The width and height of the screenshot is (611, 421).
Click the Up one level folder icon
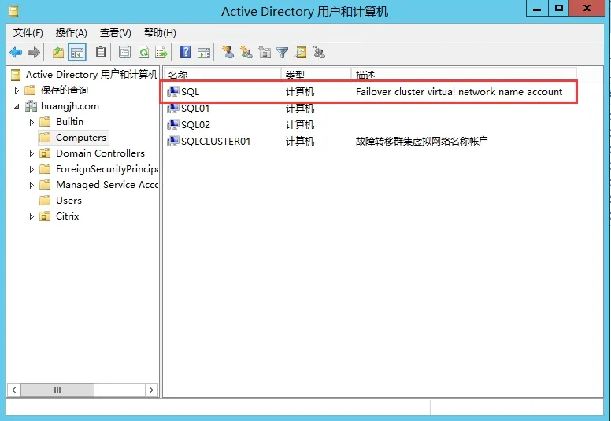point(58,52)
